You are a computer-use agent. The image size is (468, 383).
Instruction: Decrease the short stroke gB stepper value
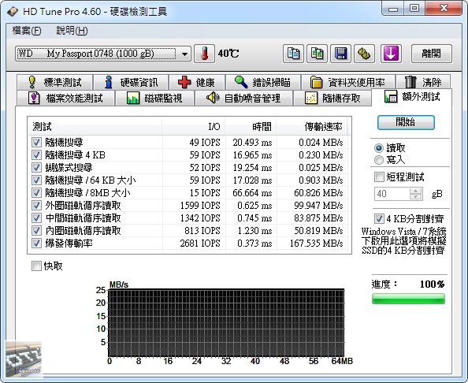click(x=415, y=197)
